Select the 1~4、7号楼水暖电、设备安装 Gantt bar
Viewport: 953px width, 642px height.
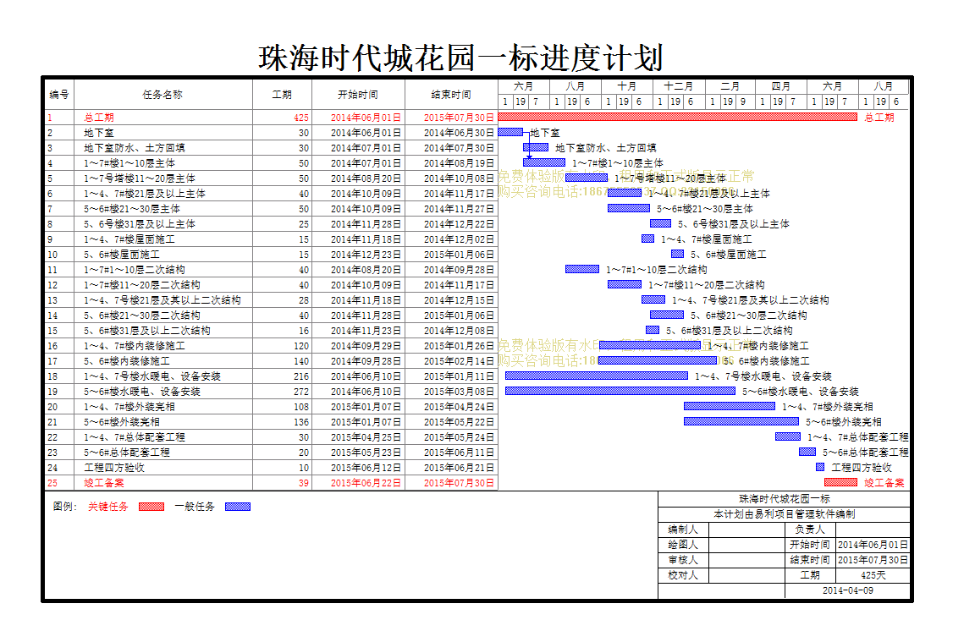click(597, 376)
